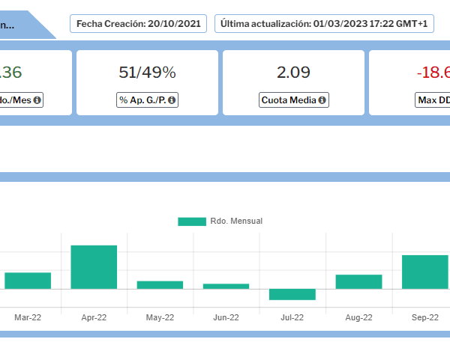
Task: Click the Aug-22 axis label
Action: coord(358,317)
